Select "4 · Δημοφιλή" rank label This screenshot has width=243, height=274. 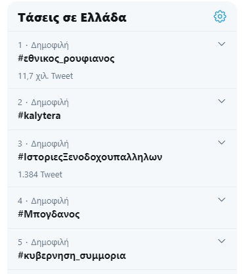(x=43, y=201)
